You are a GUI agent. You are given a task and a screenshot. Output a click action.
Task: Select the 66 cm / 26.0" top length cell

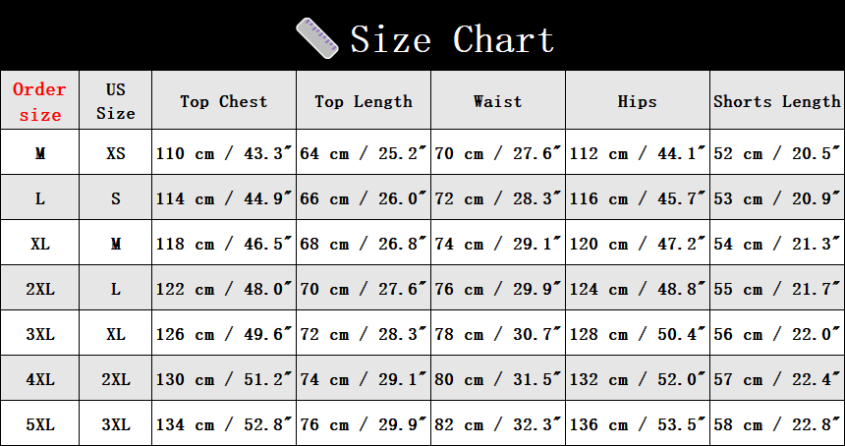(x=364, y=198)
